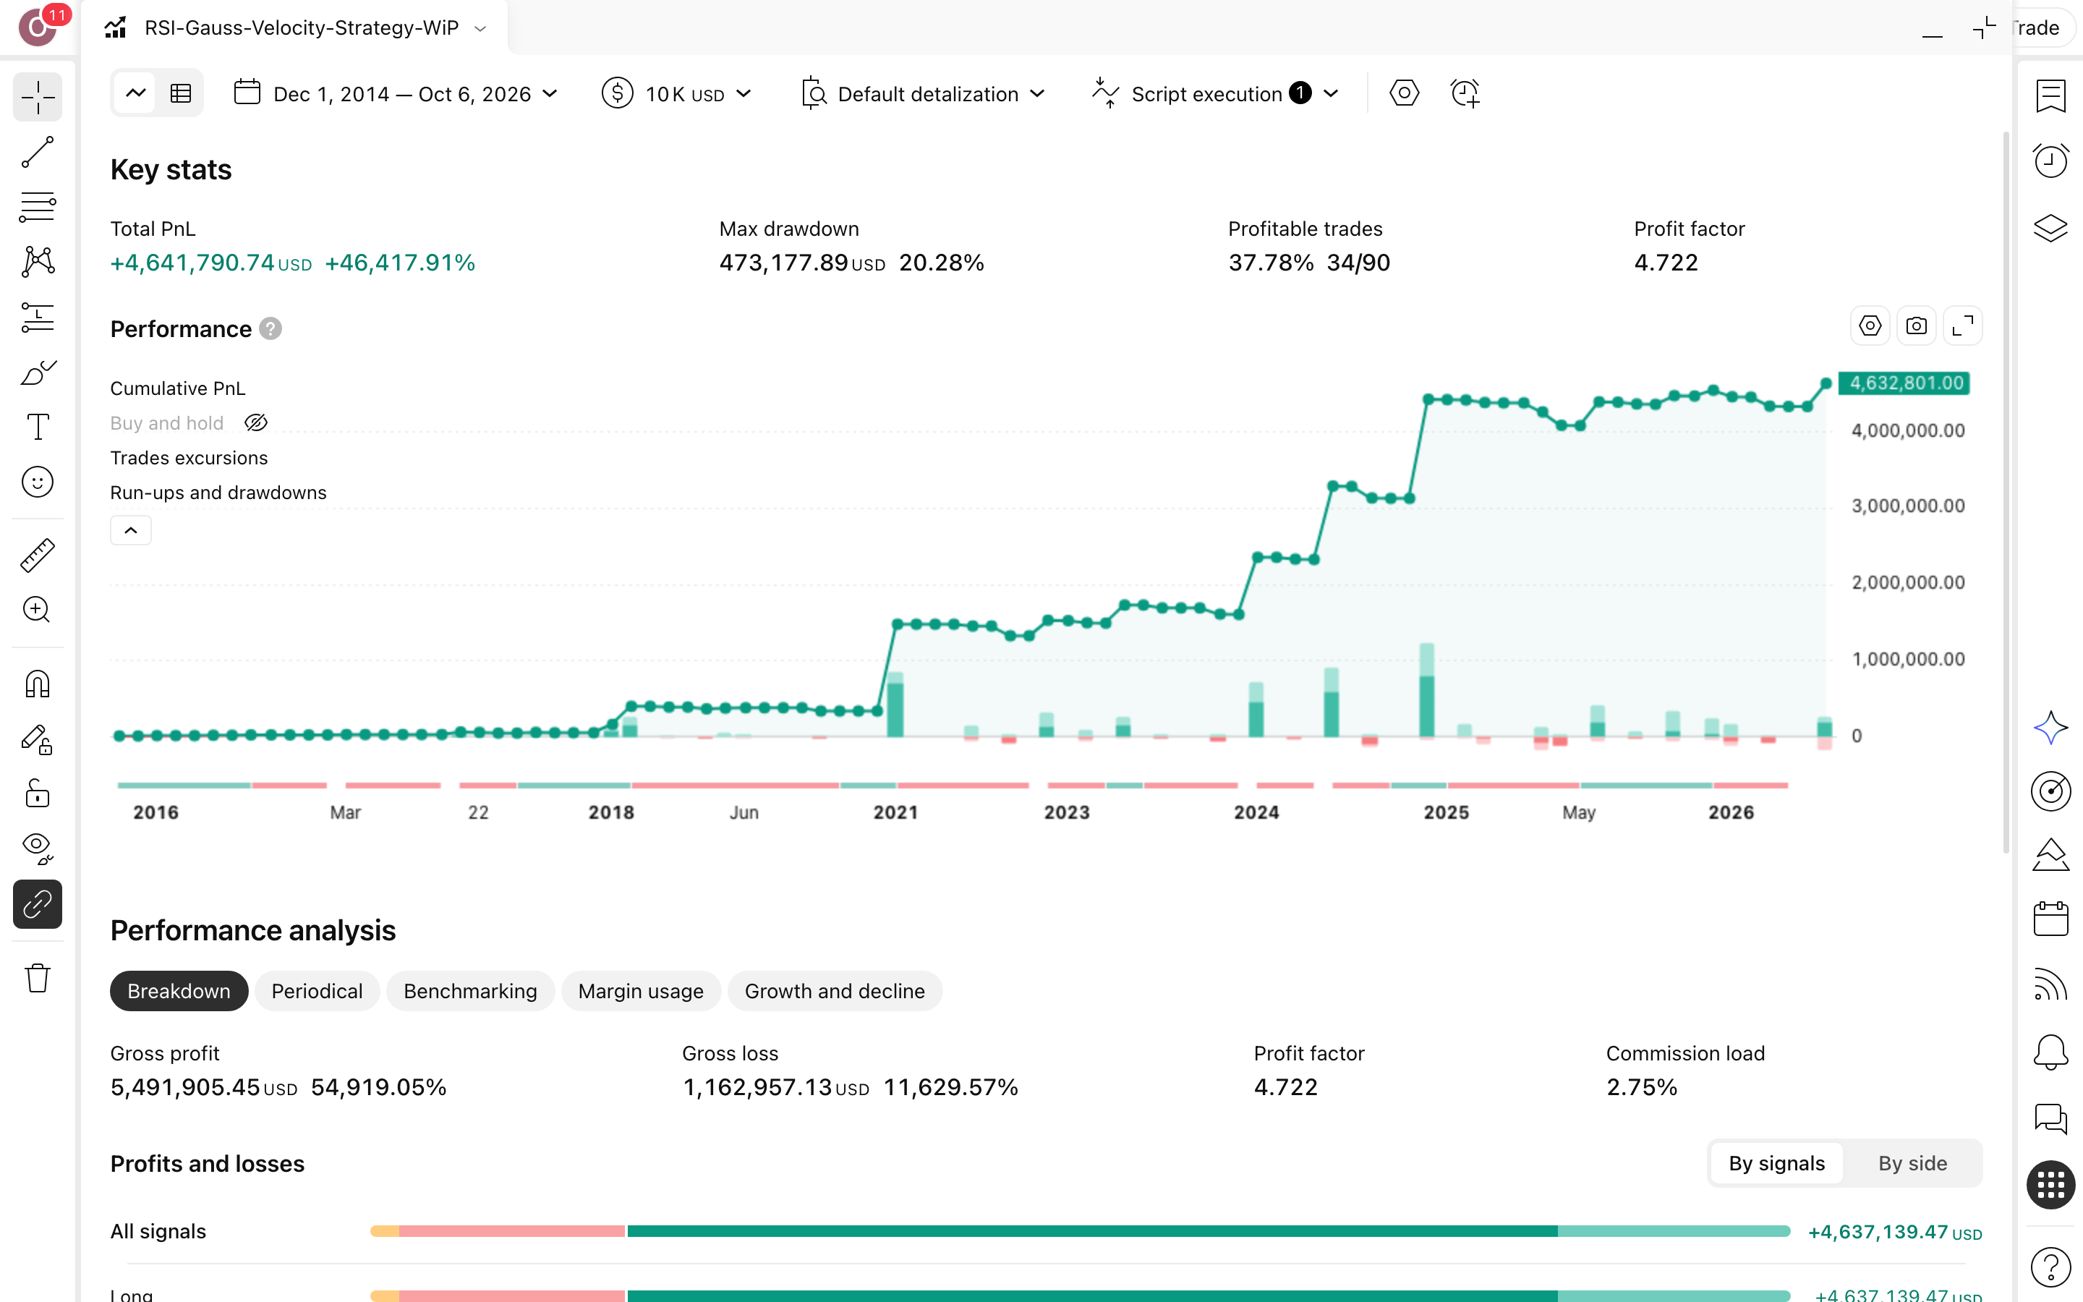Select the trend line drawing tool
This screenshot has width=2083, height=1302.
click(37, 152)
